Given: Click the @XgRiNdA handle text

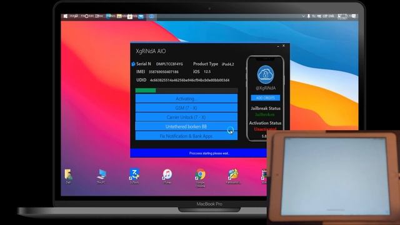Looking at the screenshot, I should [x=265, y=88].
